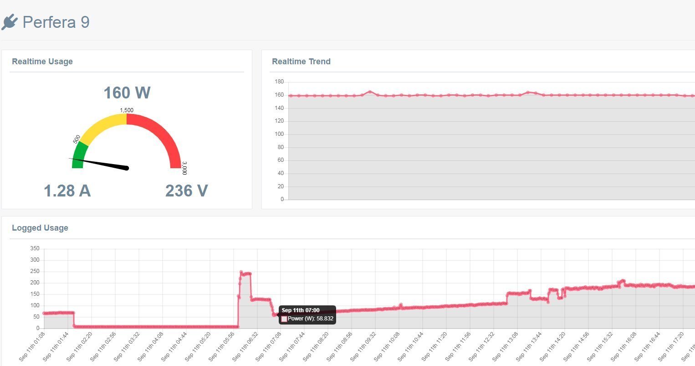
Task: Click the Perfera 9 page title
Action: pyautogui.click(x=56, y=22)
